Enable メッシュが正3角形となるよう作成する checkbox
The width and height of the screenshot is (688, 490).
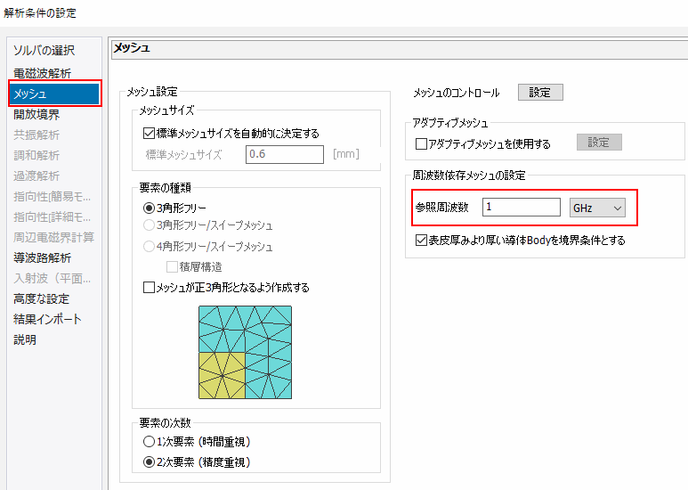(x=149, y=288)
